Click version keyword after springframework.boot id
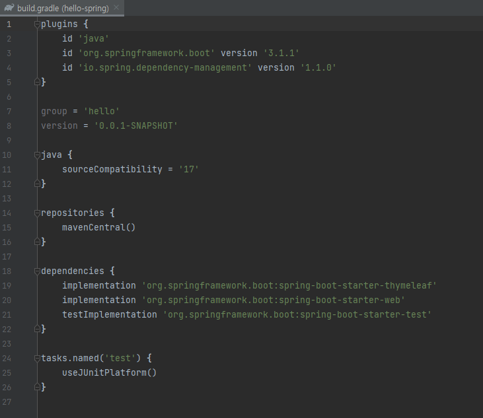This screenshot has height=418, width=483. 239,53
